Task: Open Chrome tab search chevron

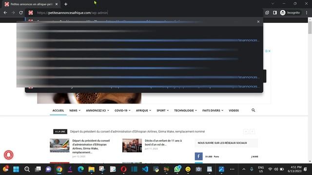Action: point(273,3)
